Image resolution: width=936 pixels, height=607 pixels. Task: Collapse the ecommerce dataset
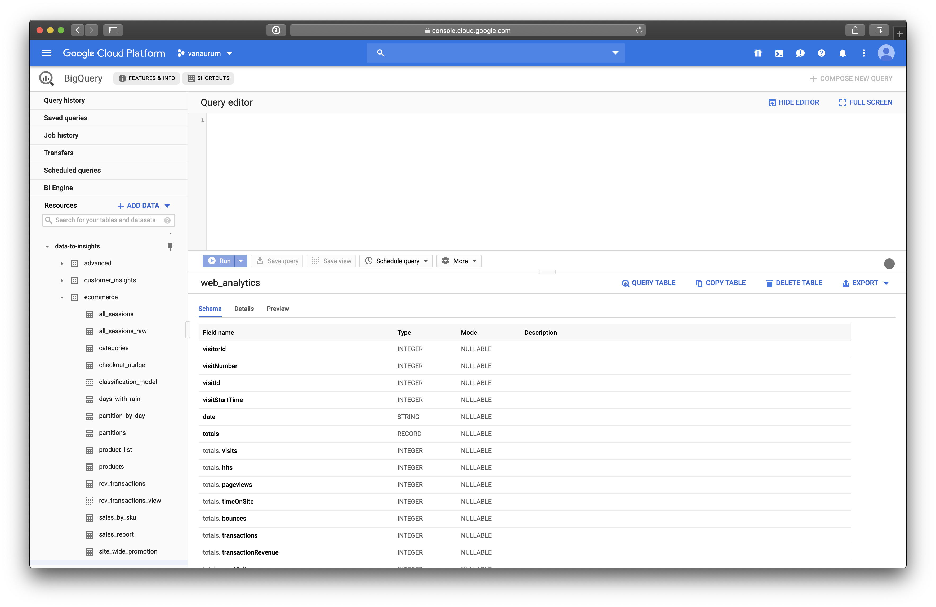(x=61, y=298)
